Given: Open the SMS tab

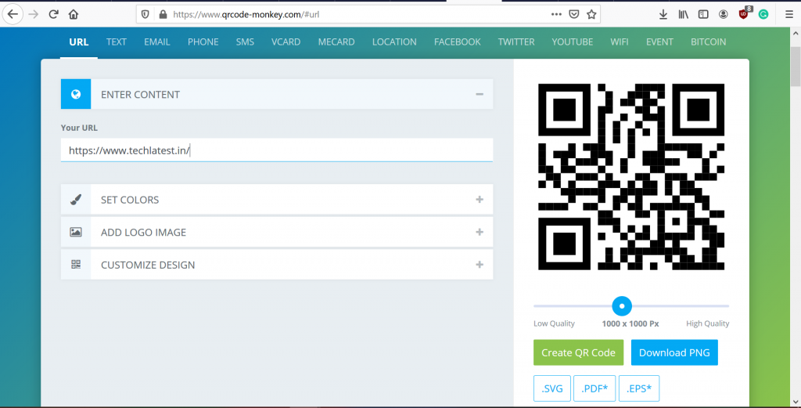Looking at the screenshot, I should coord(245,42).
